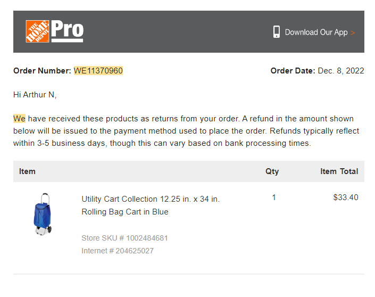The height and width of the screenshot is (297, 375).
Task: Click the $33.40 item total amount
Action: [346, 197]
